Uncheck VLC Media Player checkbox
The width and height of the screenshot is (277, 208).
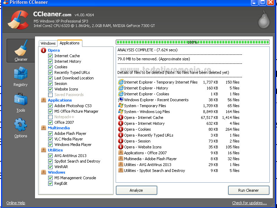click(51, 139)
